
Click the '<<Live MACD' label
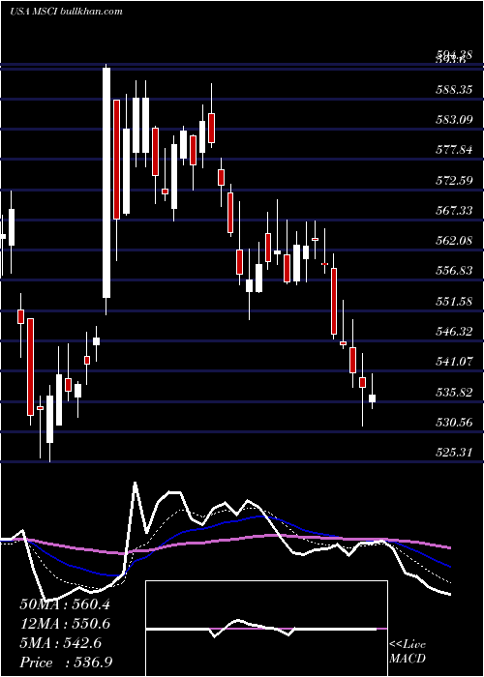click(x=408, y=651)
